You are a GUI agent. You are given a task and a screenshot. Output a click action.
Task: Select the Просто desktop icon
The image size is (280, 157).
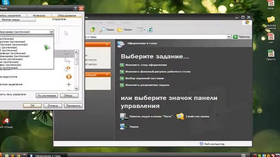(x=271, y=55)
